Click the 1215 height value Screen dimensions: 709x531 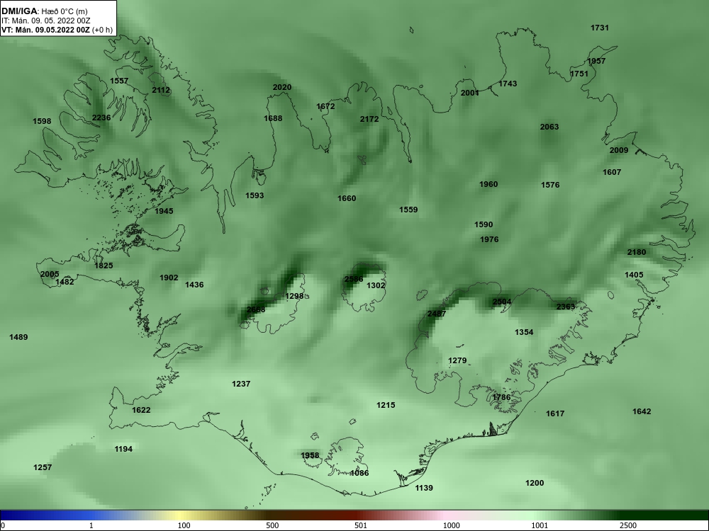(386, 405)
